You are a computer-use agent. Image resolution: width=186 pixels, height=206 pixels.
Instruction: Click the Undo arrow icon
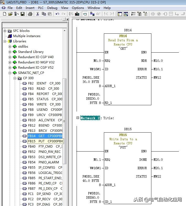(57, 14)
